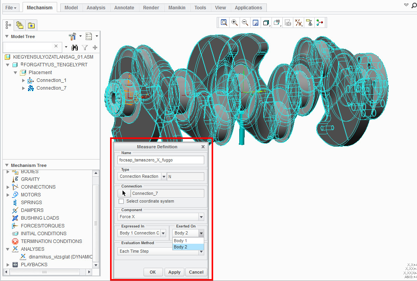The height and width of the screenshot is (281, 417).
Task: Click the tree filter funnel icon
Action: (x=85, y=47)
